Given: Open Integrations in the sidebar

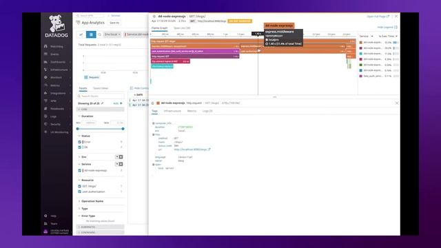Looking at the screenshot, I should point(58,93).
